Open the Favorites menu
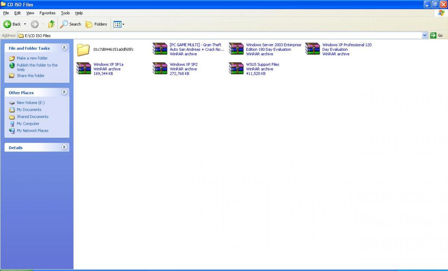 pyautogui.click(x=47, y=13)
